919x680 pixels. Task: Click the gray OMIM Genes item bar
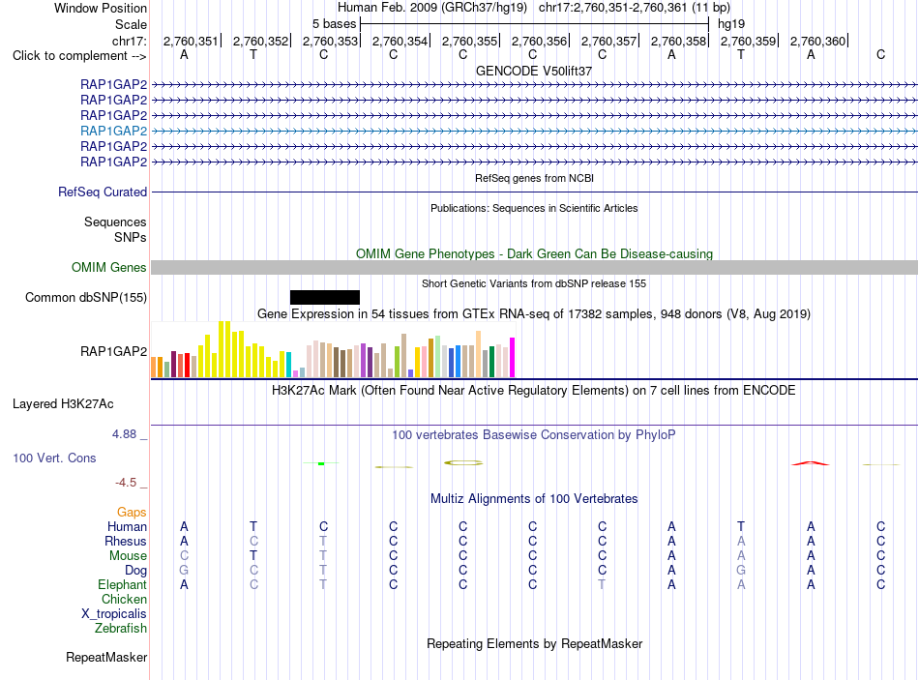(534, 267)
